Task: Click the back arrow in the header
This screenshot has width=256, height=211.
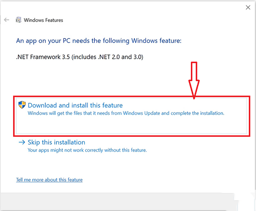Action: [6, 20]
